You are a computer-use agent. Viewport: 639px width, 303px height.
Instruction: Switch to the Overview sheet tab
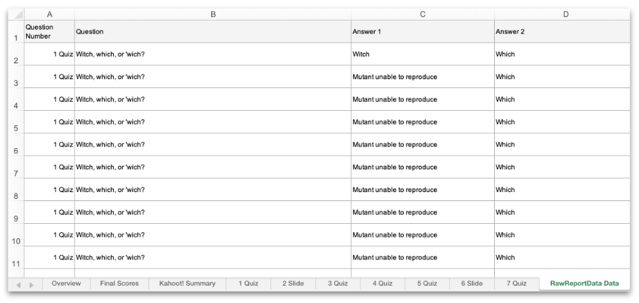point(66,284)
